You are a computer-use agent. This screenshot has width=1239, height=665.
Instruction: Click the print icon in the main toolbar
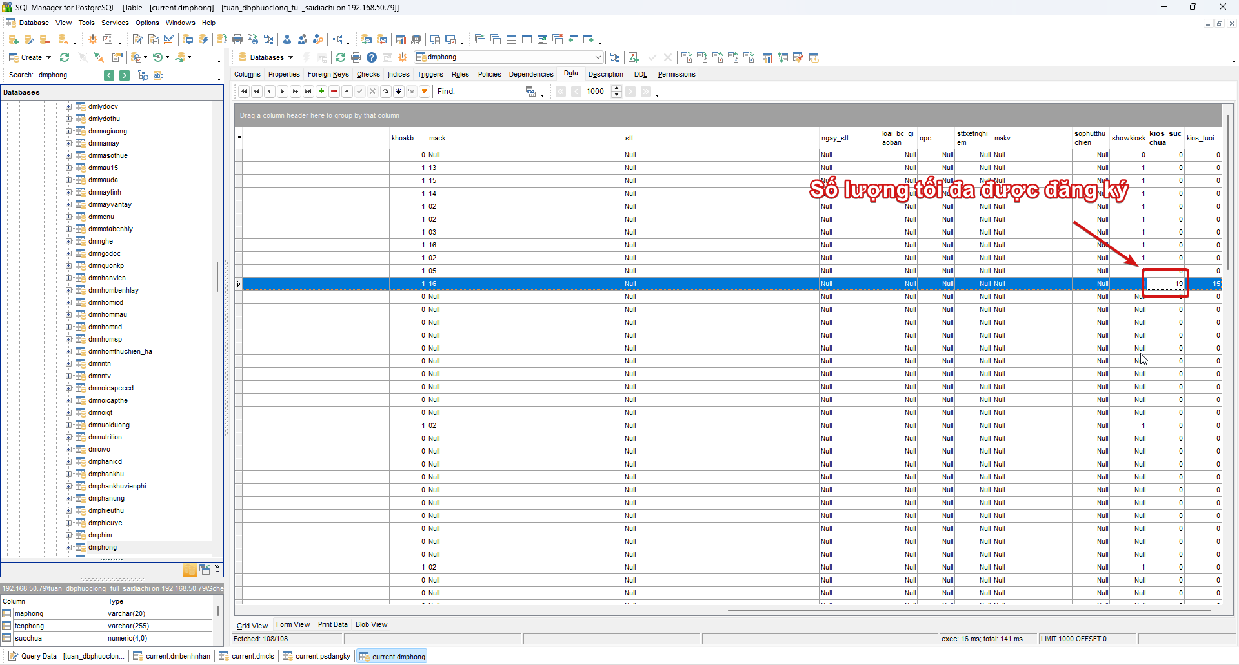click(x=237, y=40)
